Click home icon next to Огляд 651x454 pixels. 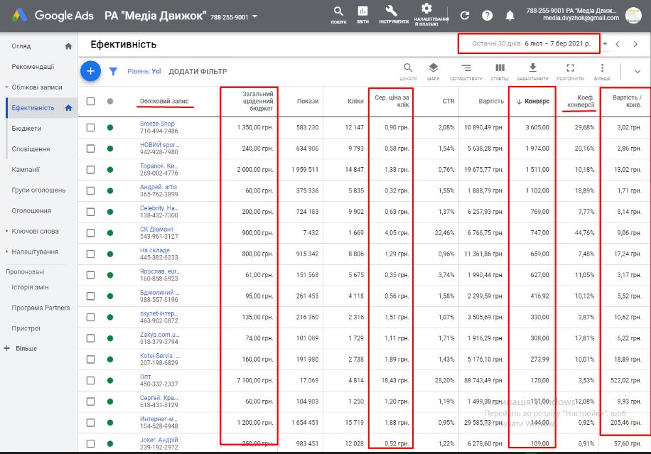pyautogui.click(x=68, y=46)
